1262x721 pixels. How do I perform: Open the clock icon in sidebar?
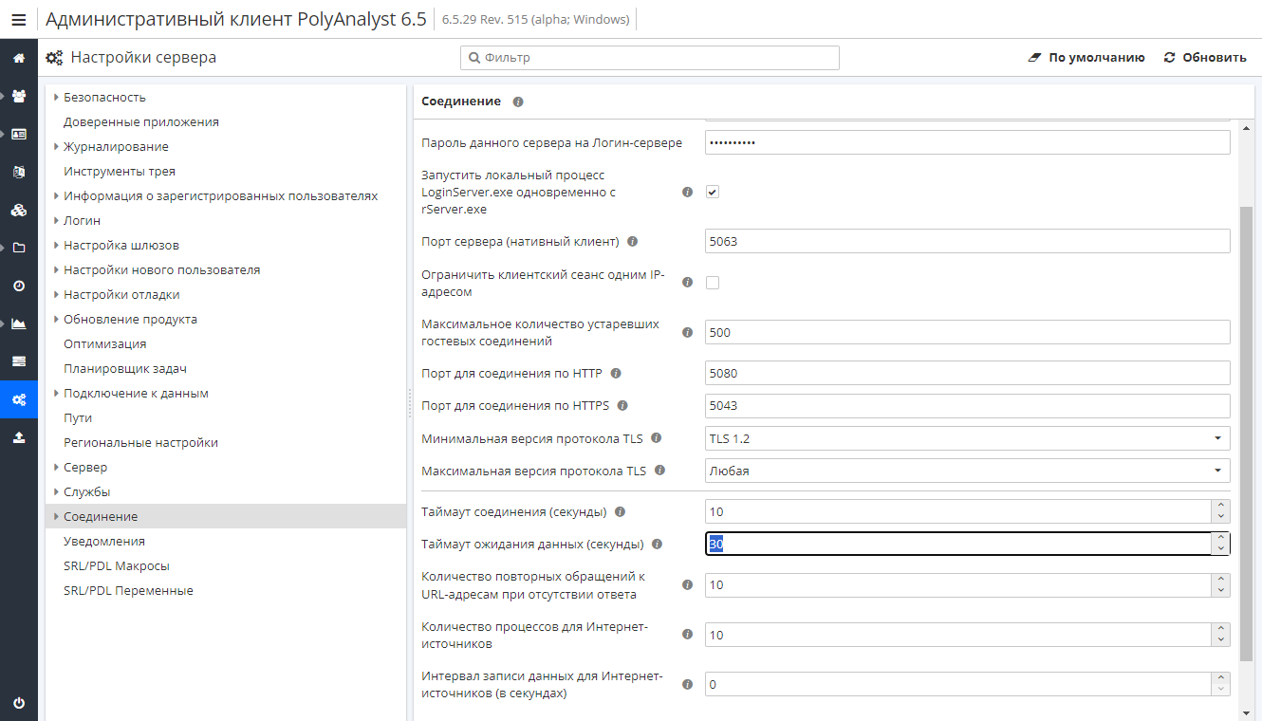click(x=19, y=286)
